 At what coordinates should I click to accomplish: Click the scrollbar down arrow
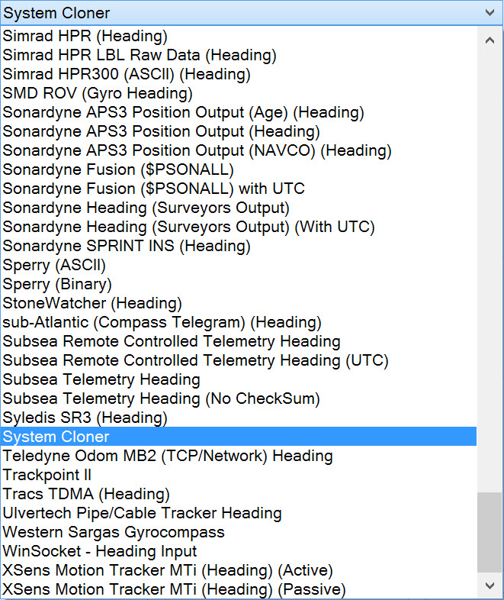(x=490, y=585)
